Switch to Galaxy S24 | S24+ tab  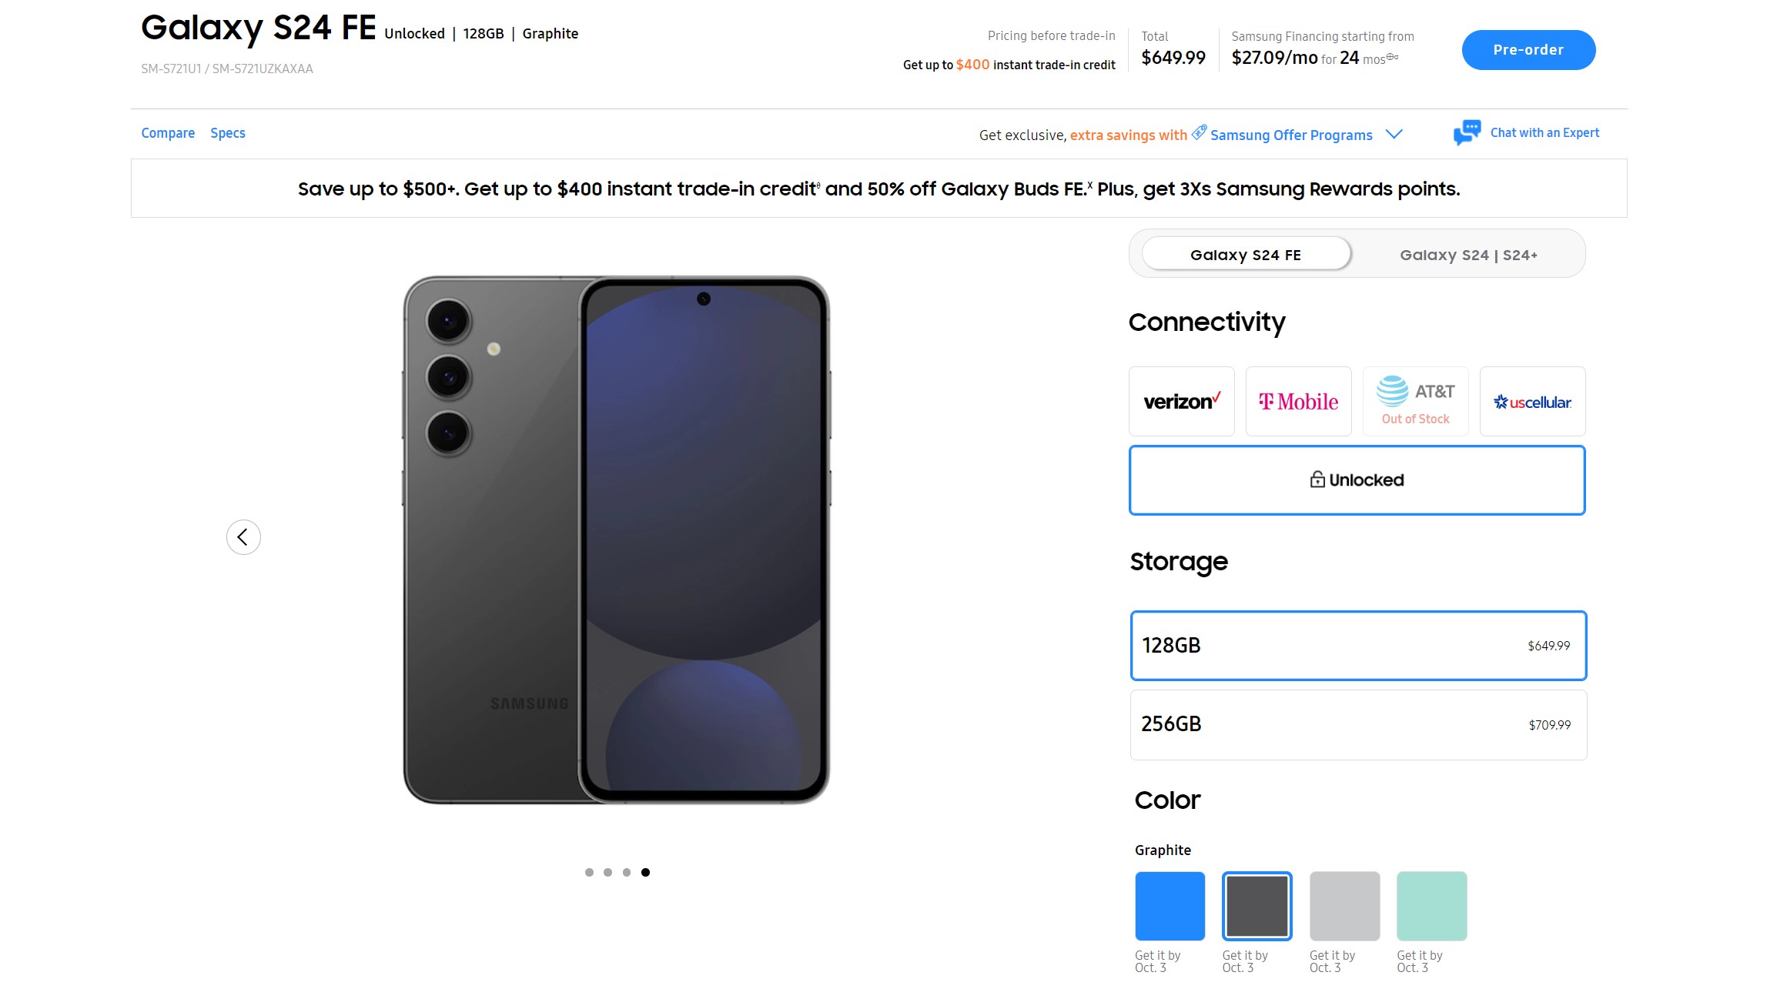(1468, 254)
